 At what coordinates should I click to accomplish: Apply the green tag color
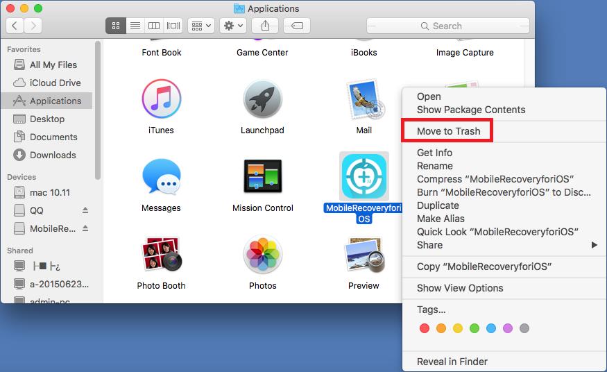tap(475, 328)
